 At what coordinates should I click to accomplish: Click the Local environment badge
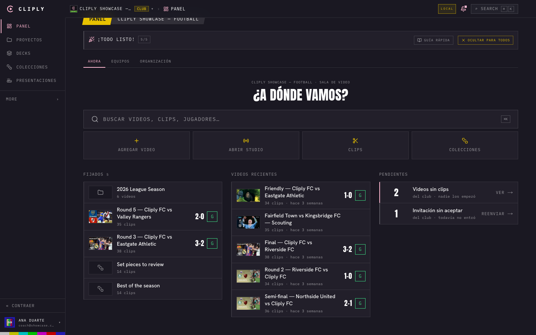[447, 9]
